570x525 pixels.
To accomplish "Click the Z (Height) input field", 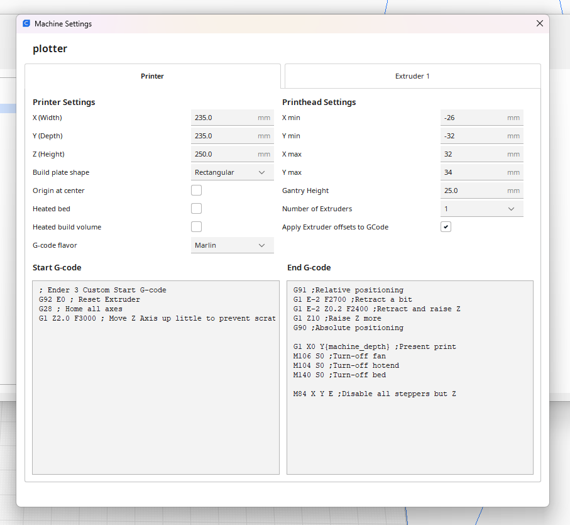I will tap(223, 154).
